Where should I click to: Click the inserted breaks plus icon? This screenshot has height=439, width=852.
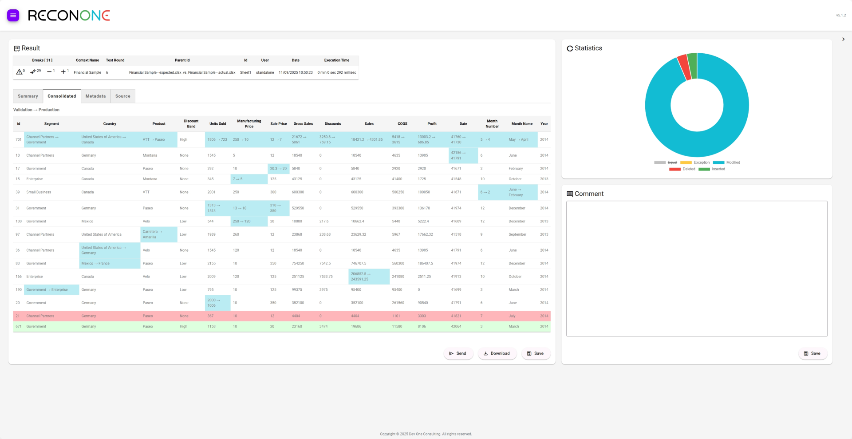[x=63, y=72]
